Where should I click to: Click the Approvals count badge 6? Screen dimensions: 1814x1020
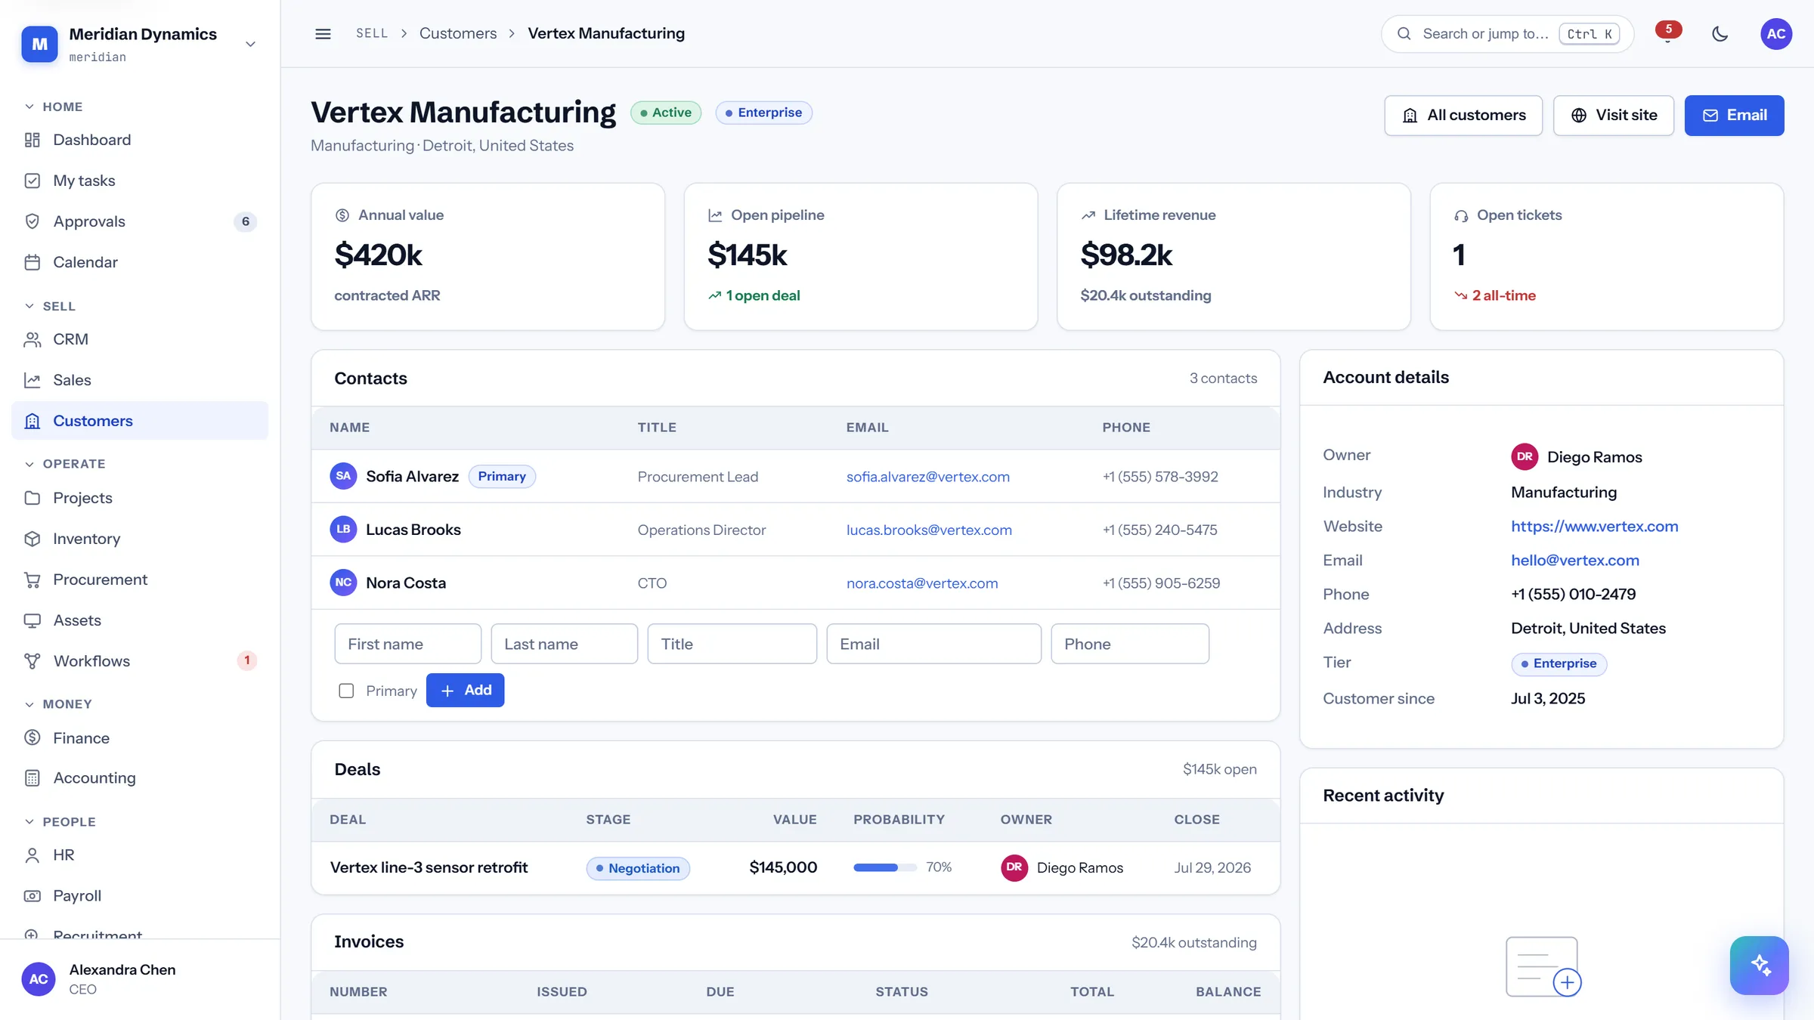click(246, 221)
